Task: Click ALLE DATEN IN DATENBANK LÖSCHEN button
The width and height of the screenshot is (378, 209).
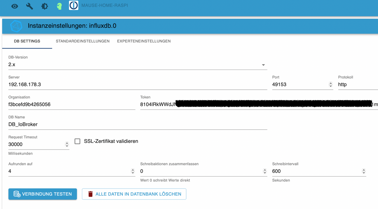Action: (x=134, y=194)
